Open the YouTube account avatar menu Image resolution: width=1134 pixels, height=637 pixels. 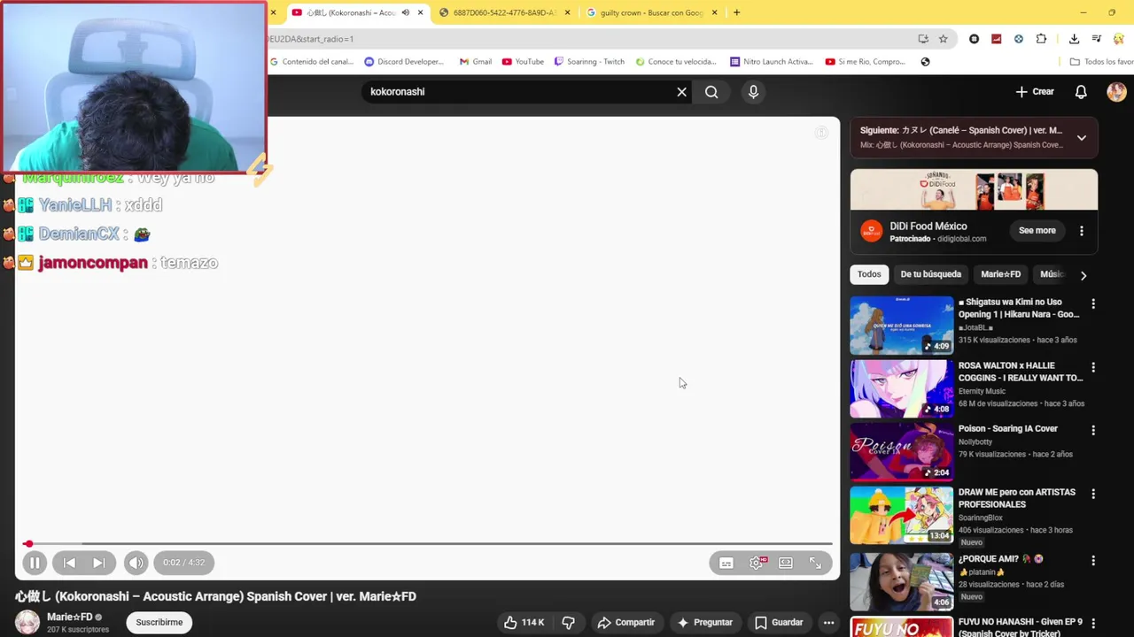pyautogui.click(x=1116, y=92)
